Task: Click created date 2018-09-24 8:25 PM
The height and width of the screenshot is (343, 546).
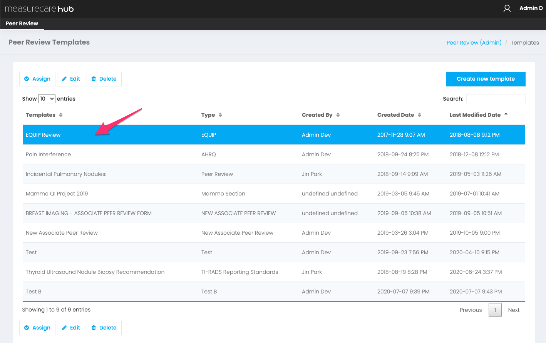Action: coord(403,154)
